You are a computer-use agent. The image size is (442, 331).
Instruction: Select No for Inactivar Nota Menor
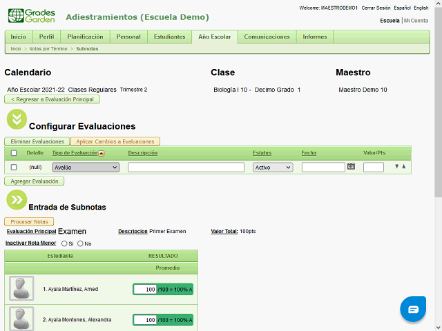80,243
